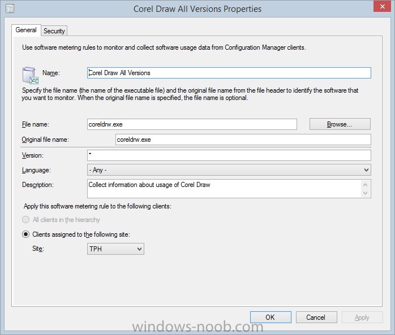Screen dimensions: 395x335
Task: Browse for the executable file
Action: [x=340, y=124]
